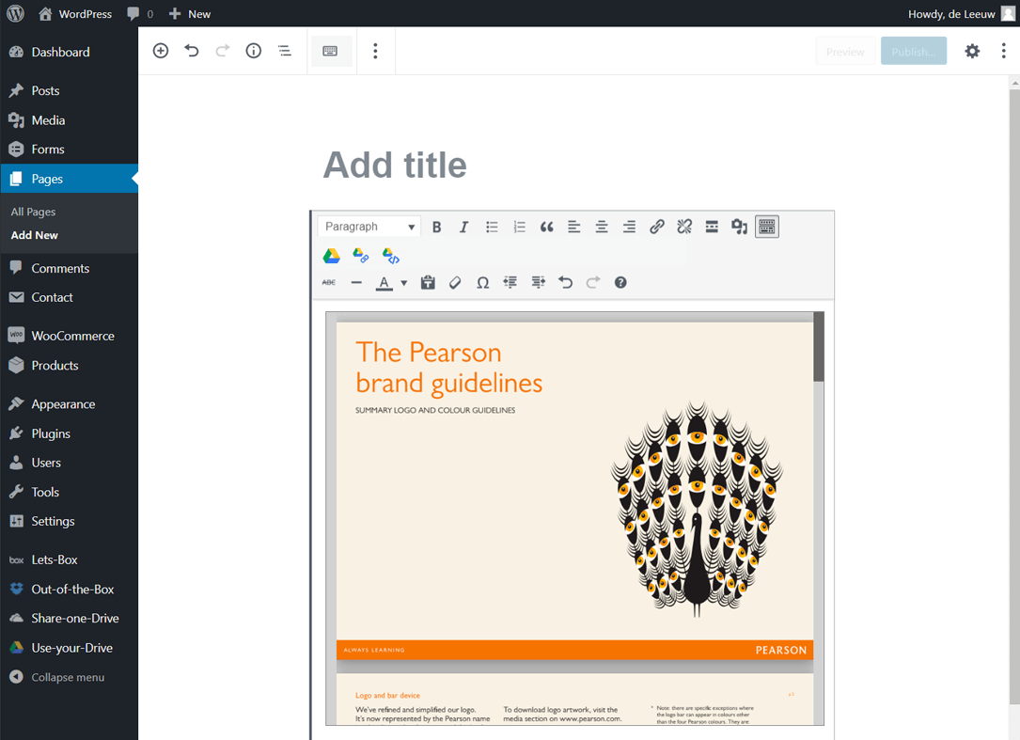Click the Add block plus icon
Image resolution: width=1020 pixels, height=740 pixels.
tap(161, 51)
